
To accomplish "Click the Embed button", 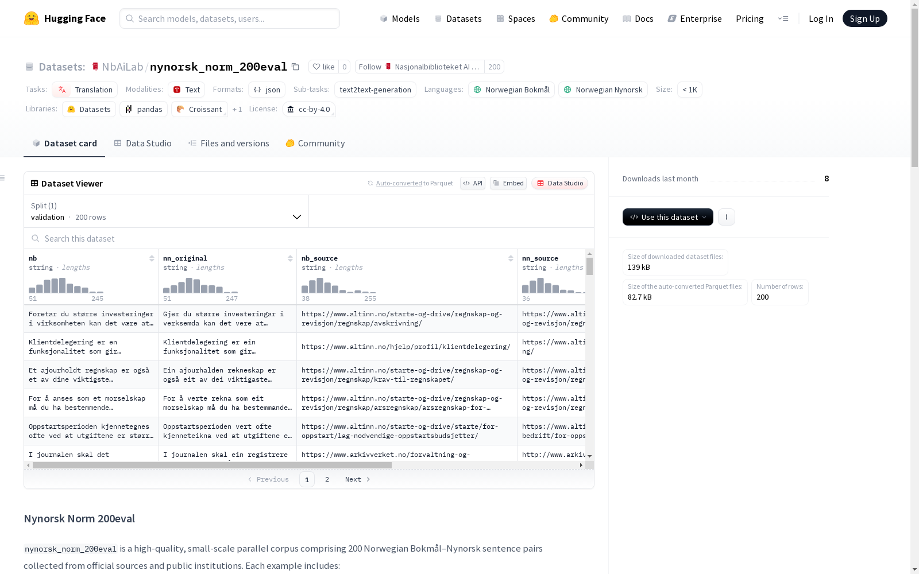I will (x=508, y=183).
